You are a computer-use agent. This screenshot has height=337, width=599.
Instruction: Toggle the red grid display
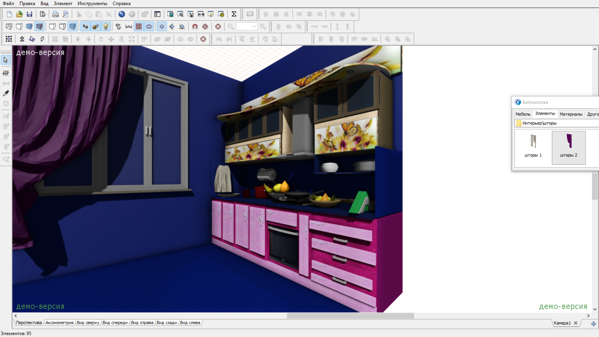139,27
